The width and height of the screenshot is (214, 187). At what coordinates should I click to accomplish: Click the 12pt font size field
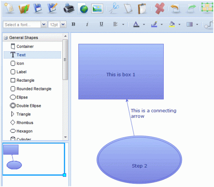click(x=54, y=25)
